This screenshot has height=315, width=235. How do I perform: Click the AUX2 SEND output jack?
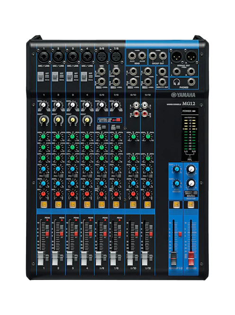(142, 56)
